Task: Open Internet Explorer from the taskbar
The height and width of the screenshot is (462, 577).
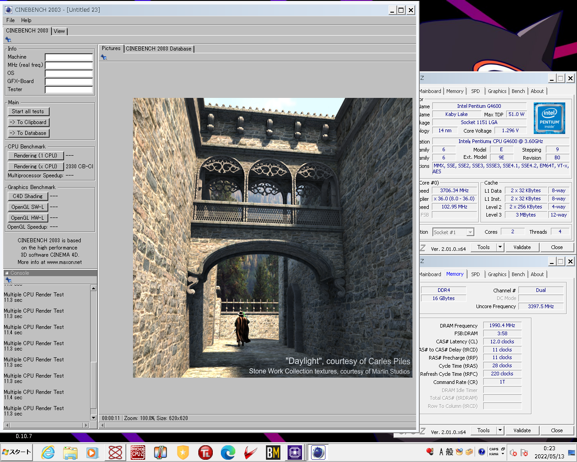Action: (x=48, y=453)
